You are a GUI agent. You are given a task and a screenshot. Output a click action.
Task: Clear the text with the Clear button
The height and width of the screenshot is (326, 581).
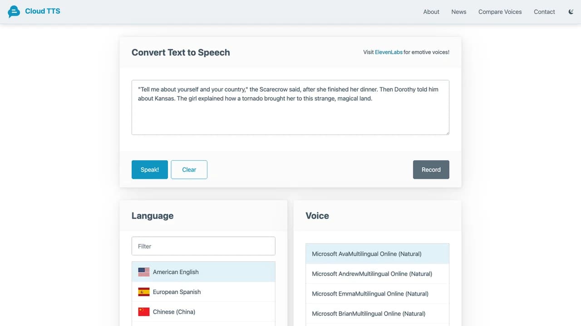tap(189, 170)
